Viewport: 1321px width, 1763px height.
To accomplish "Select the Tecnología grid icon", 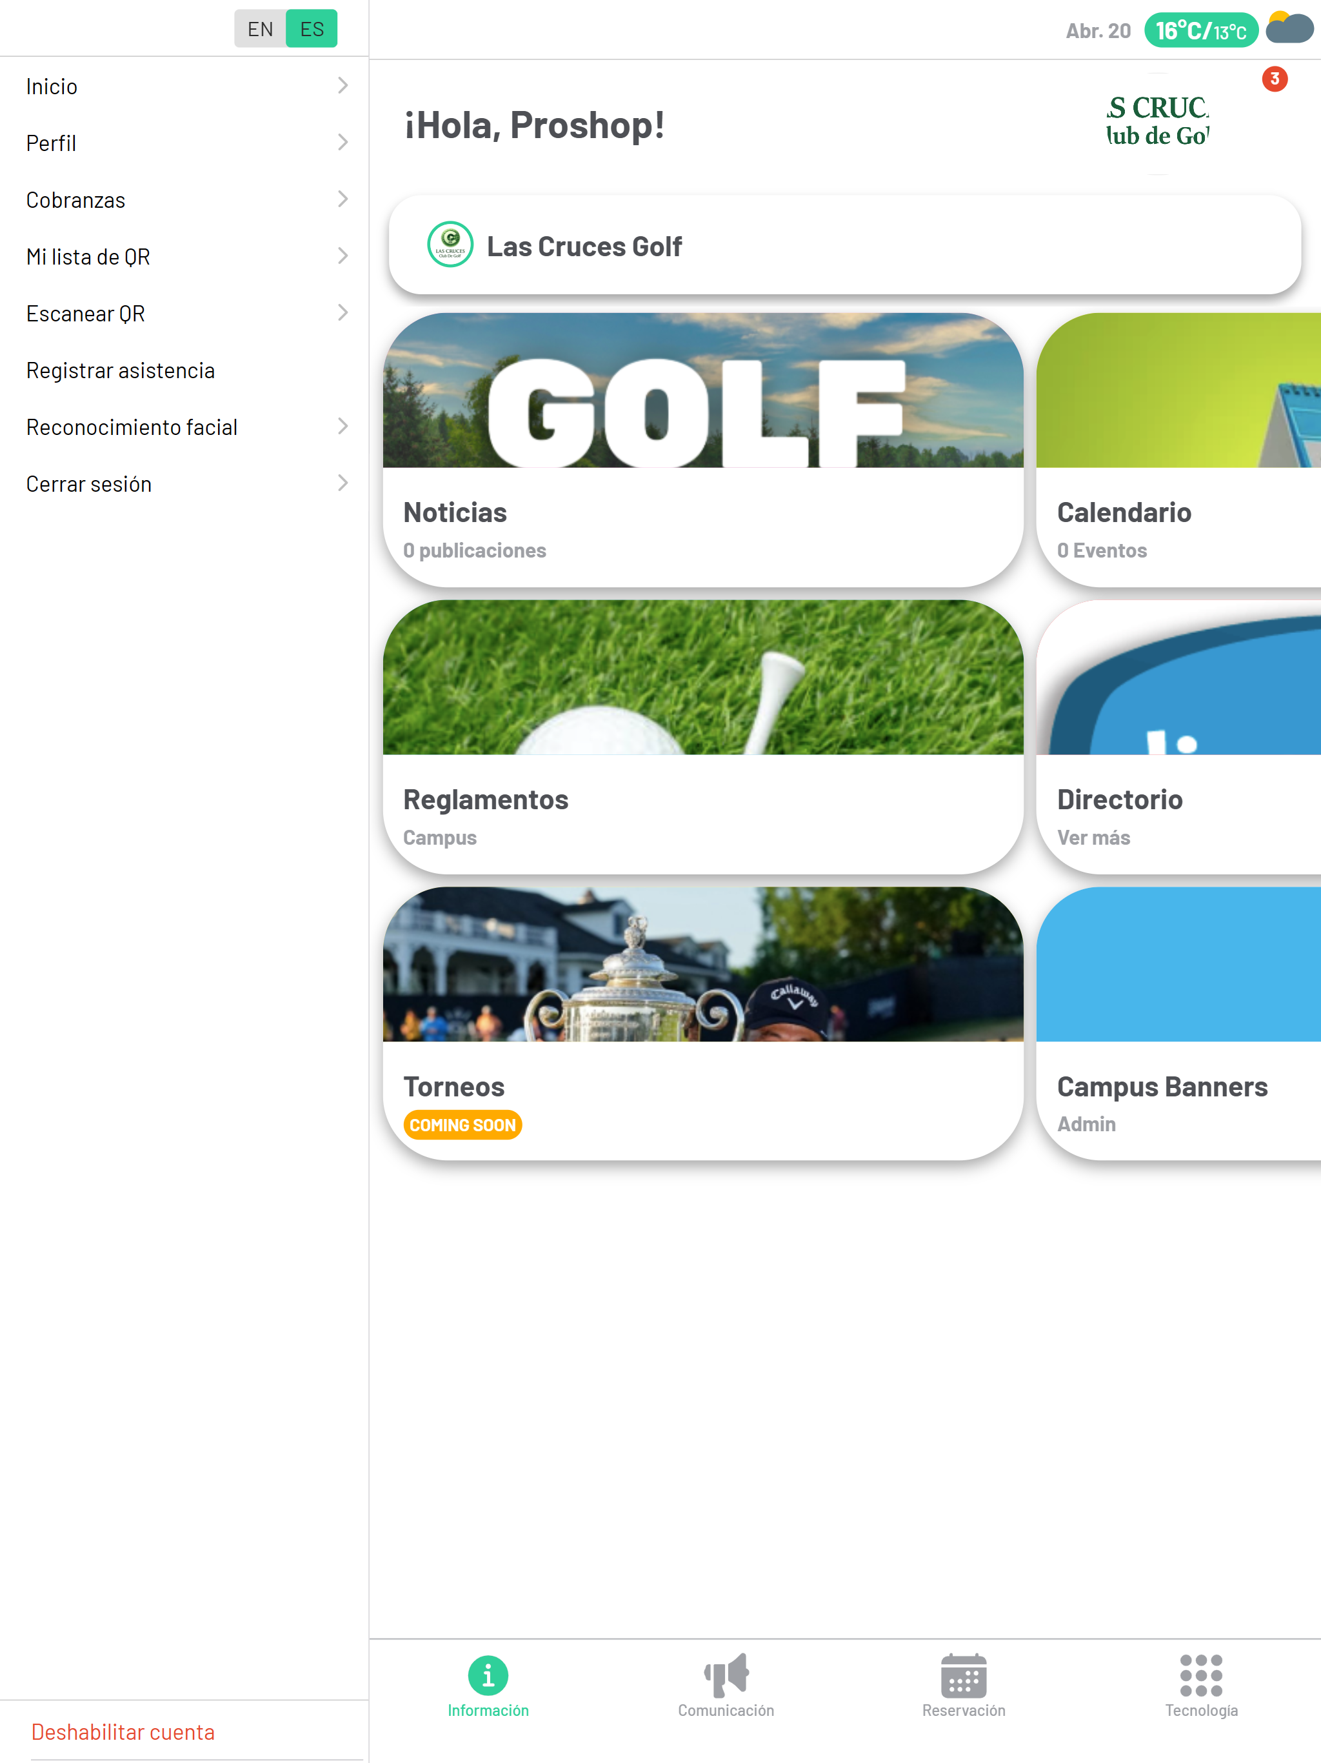I will point(1202,1675).
